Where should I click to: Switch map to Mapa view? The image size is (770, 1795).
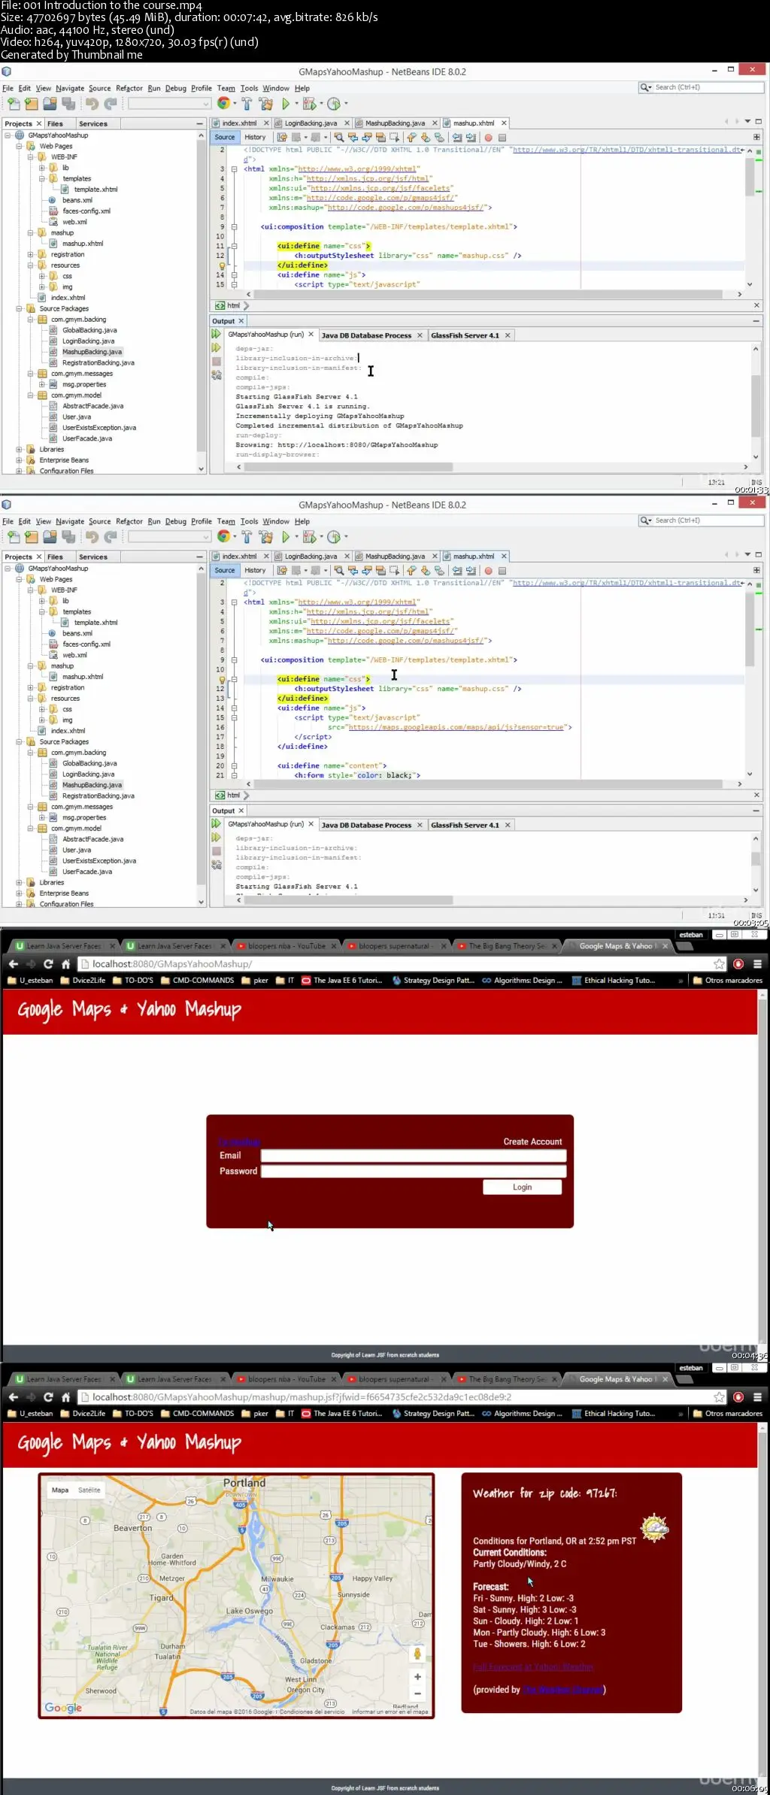(60, 1490)
